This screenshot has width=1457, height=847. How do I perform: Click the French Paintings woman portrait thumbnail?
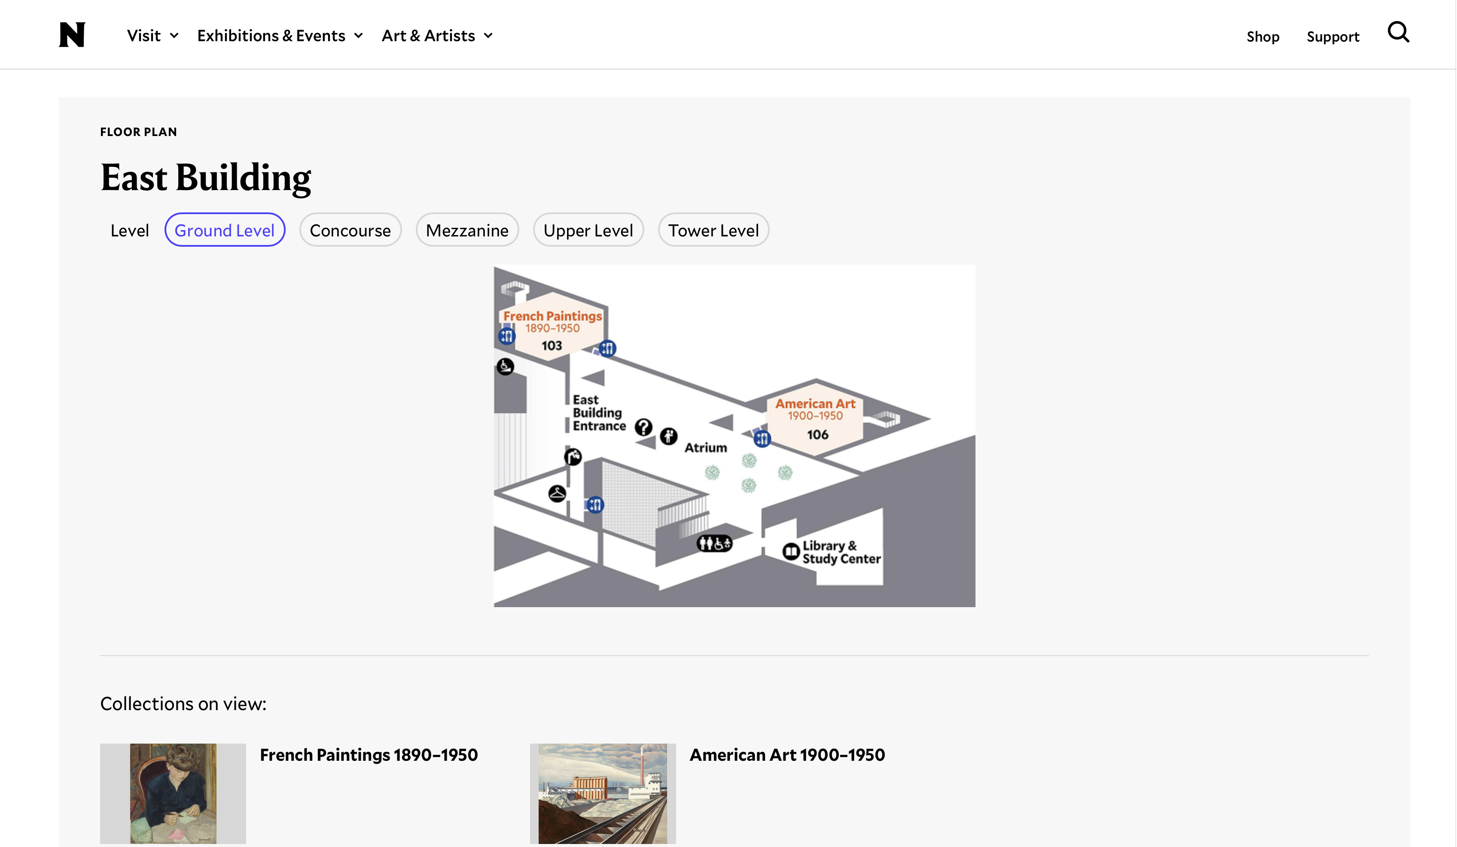coord(173,794)
